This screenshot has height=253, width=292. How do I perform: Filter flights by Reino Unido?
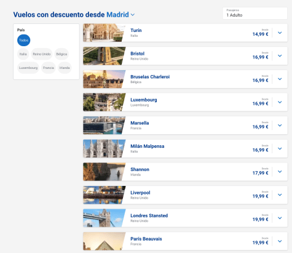[x=42, y=54]
